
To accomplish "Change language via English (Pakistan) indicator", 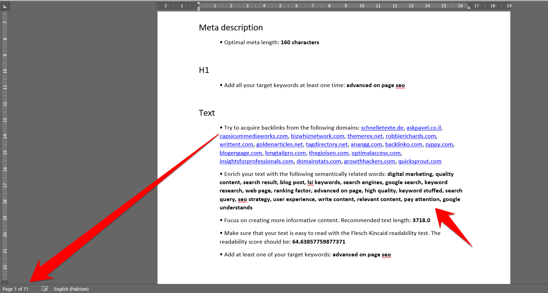I will tap(71, 289).
